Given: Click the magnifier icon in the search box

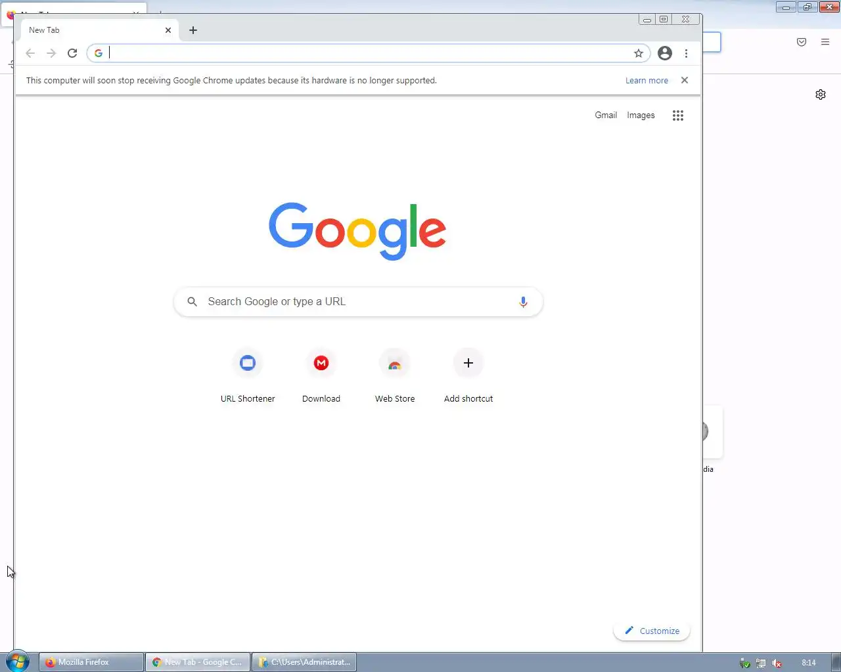Looking at the screenshot, I should (x=192, y=302).
